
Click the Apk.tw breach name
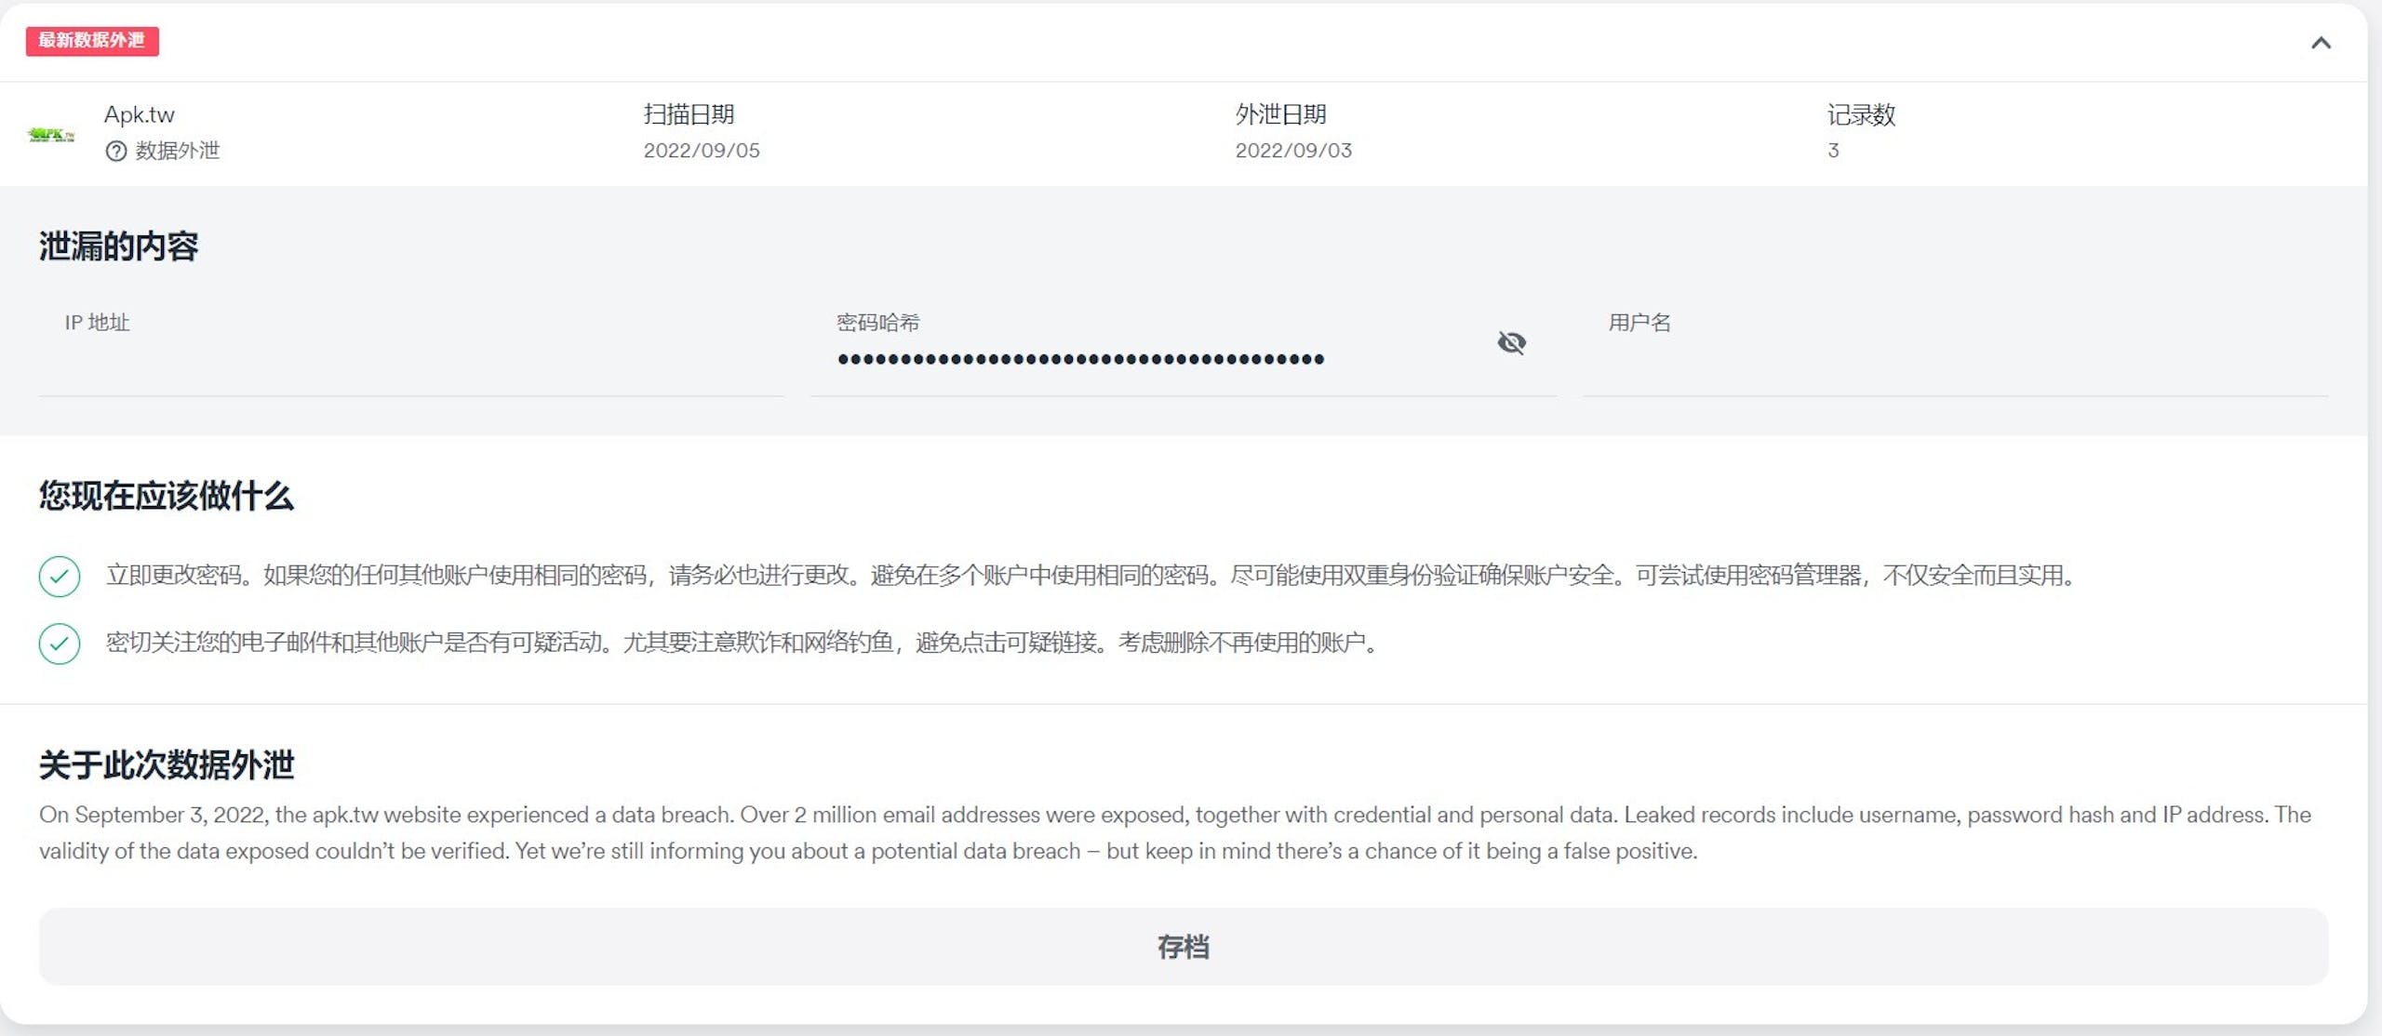click(140, 115)
